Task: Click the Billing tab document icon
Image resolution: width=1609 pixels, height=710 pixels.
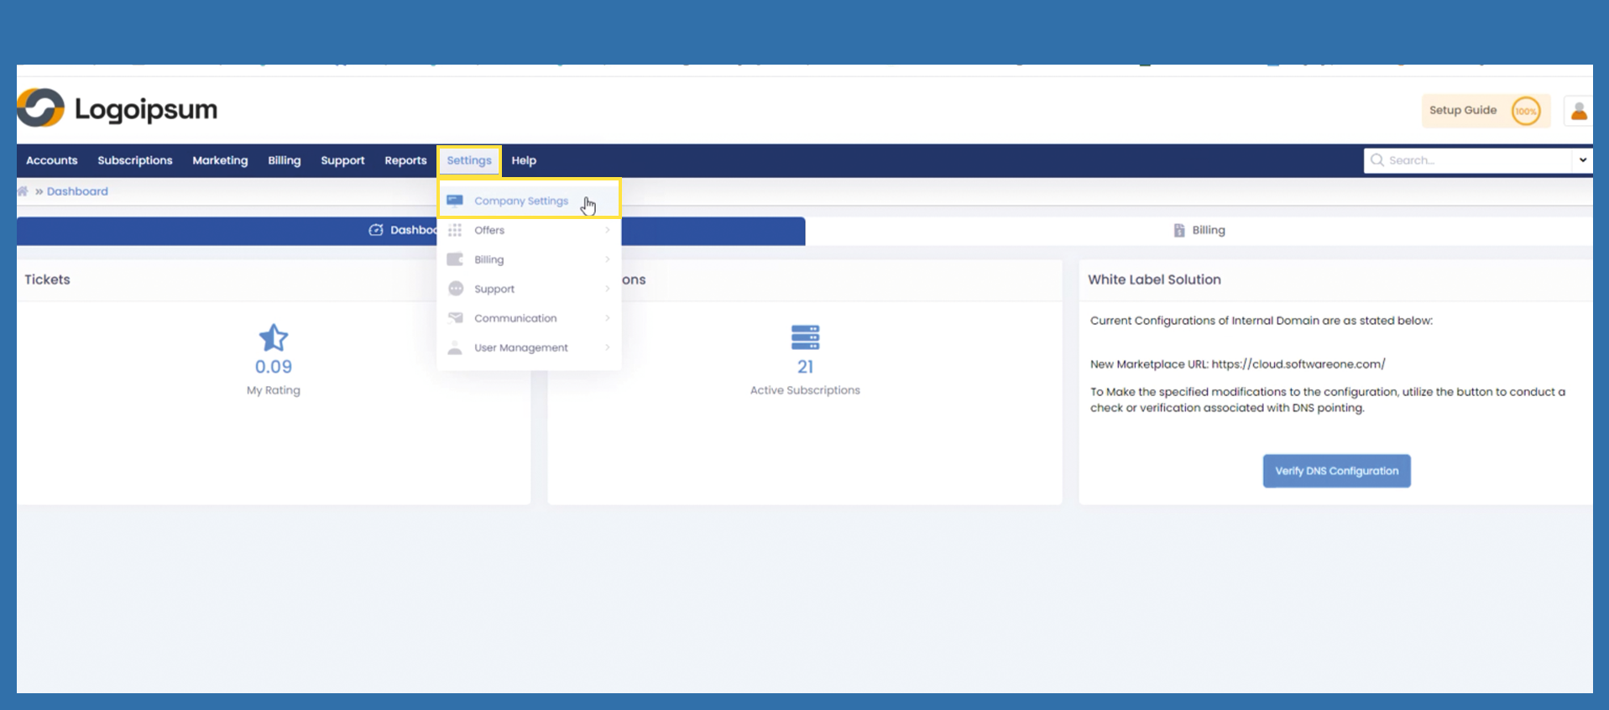Action: (x=1178, y=230)
